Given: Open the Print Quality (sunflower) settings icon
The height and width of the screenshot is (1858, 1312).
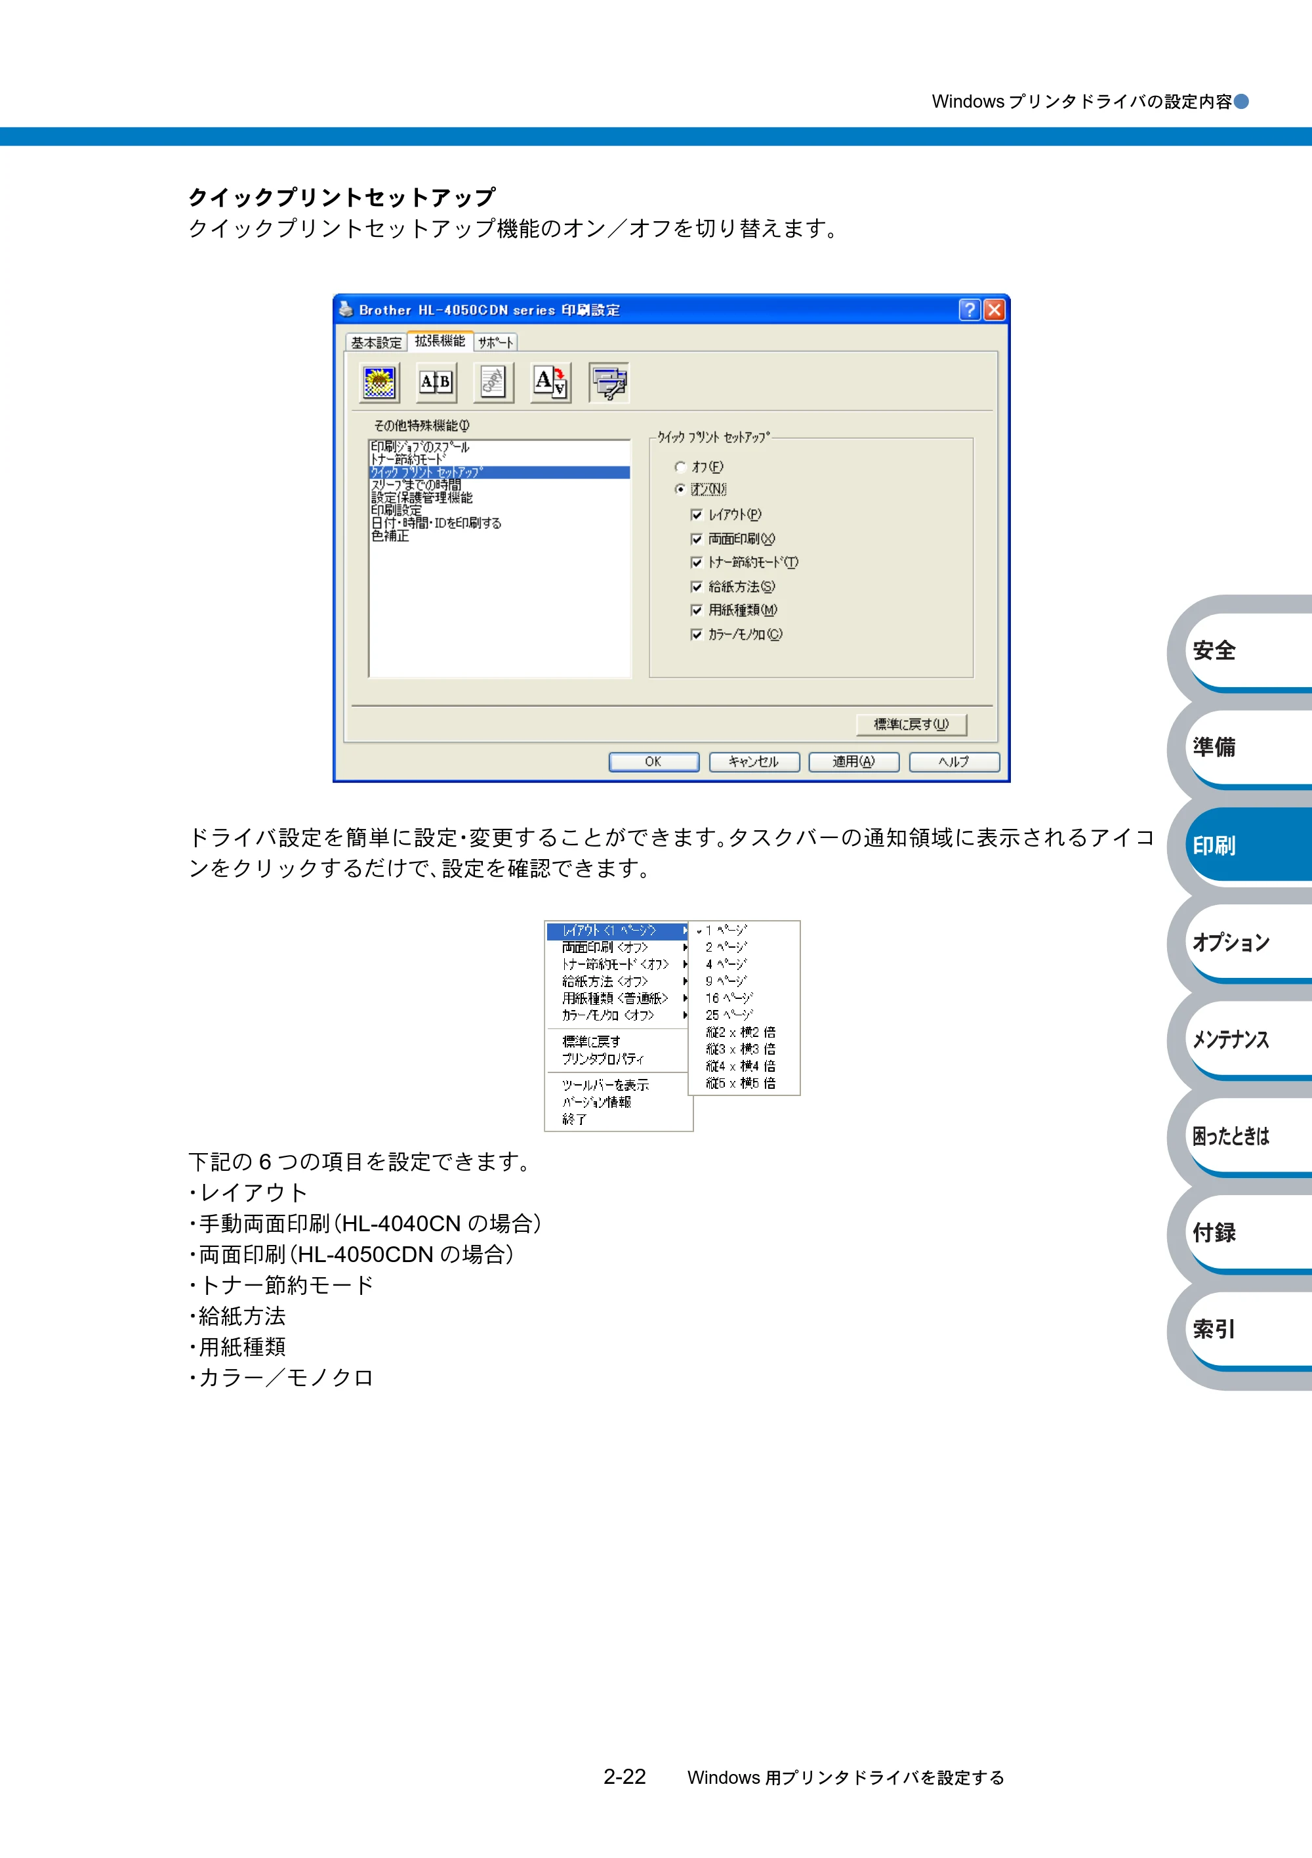Looking at the screenshot, I should point(379,383).
